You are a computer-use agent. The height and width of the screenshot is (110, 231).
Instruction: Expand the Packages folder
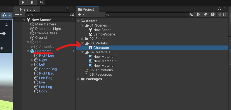(x=79, y=79)
